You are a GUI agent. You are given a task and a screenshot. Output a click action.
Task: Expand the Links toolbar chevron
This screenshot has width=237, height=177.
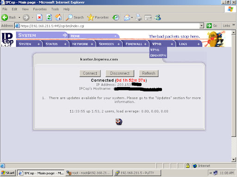pyautogui.click(x=234, y=25)
